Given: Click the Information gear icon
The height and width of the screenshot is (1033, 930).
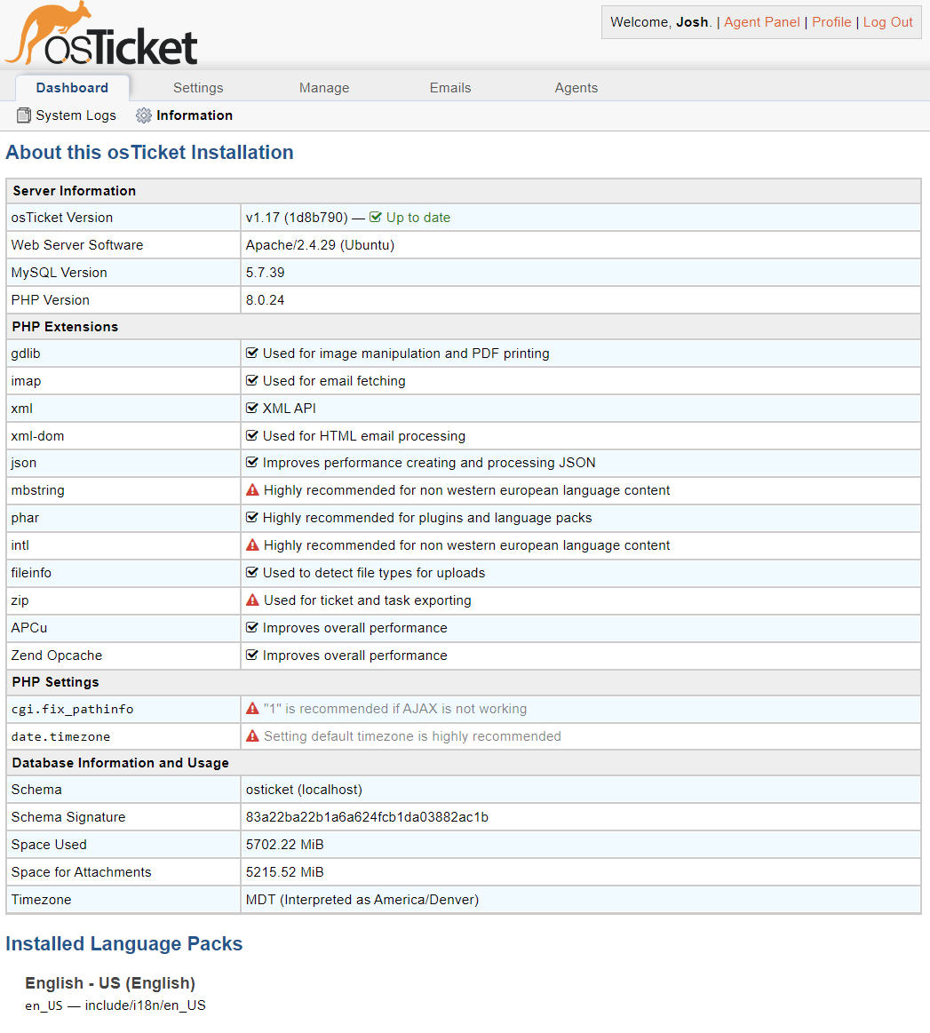Looking at the screenshot, I should (144, 115).
